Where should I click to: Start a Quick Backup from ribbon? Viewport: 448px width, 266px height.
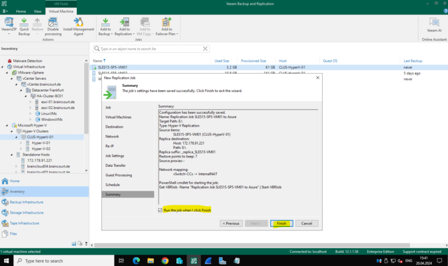[24, 26]
